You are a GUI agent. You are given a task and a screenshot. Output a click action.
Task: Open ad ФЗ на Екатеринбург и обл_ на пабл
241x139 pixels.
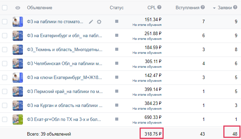(64, 36)
